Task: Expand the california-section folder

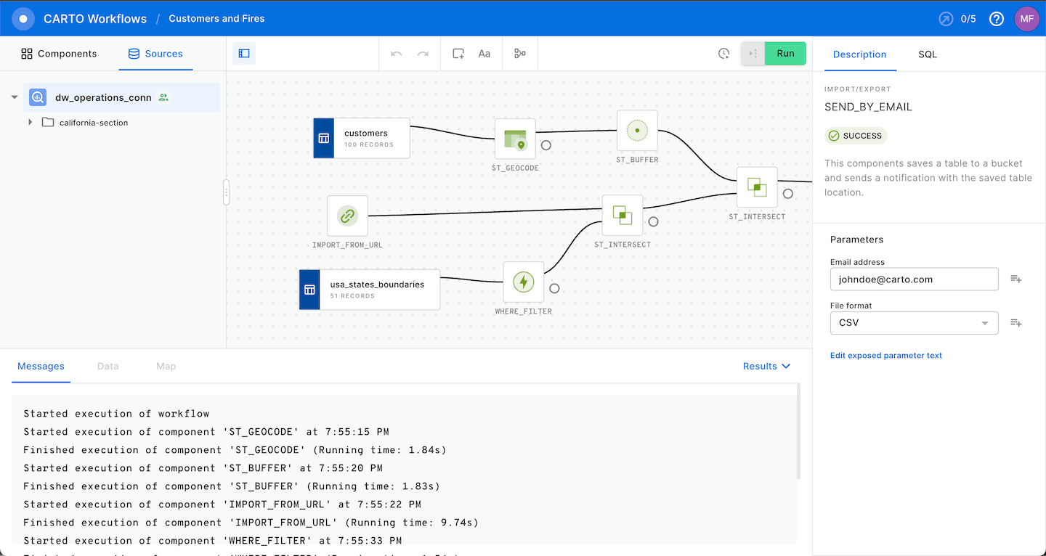Action: pos(30,122)
